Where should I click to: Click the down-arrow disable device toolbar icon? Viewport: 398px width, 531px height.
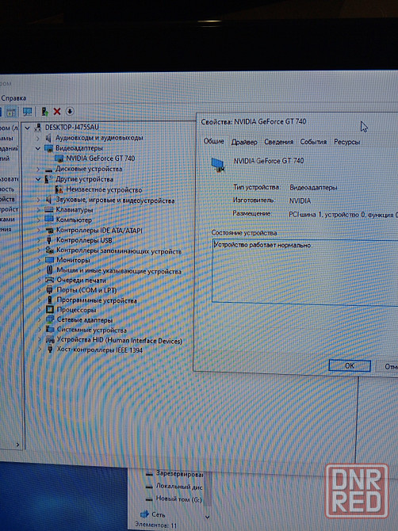70,111
